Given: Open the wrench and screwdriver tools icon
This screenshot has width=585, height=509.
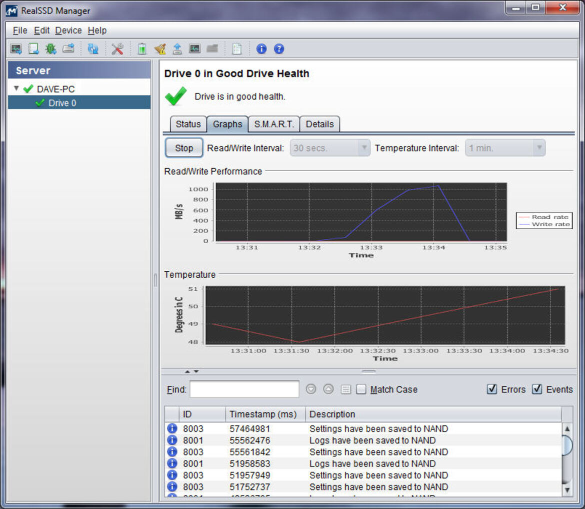Looking at the screenshot, I should coord(117,49).
